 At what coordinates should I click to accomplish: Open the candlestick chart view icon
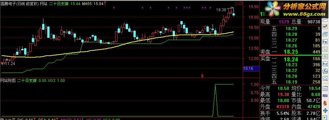pos(325,27)
